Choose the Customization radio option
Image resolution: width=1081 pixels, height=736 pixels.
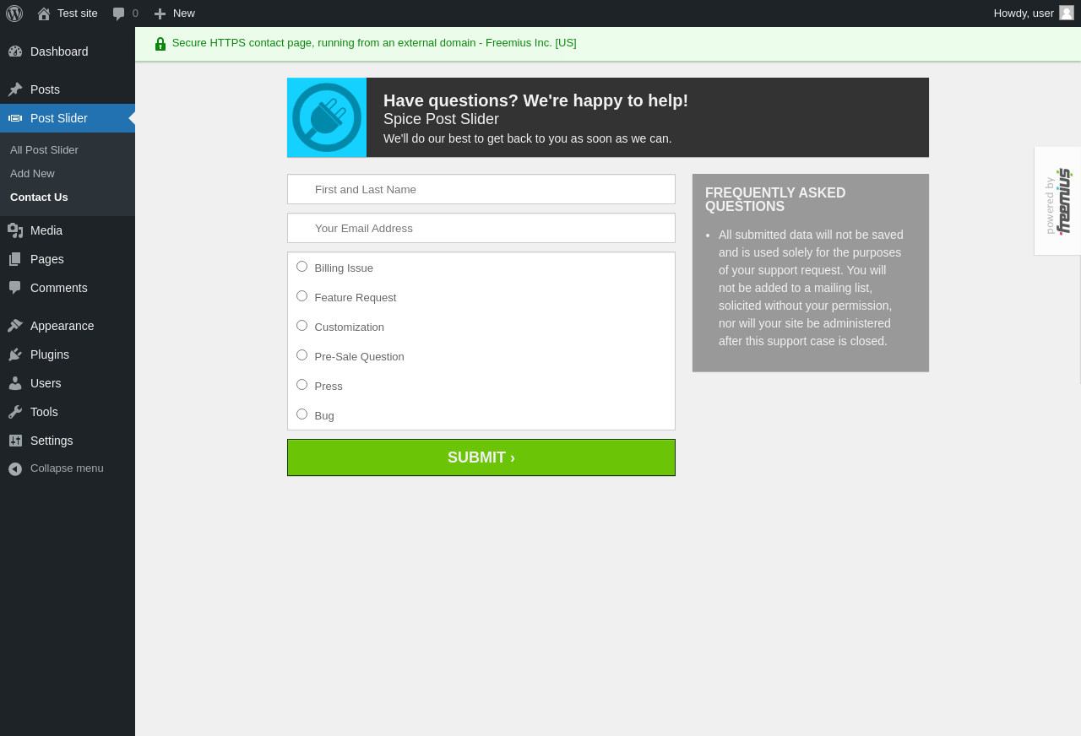coord(301,326)
